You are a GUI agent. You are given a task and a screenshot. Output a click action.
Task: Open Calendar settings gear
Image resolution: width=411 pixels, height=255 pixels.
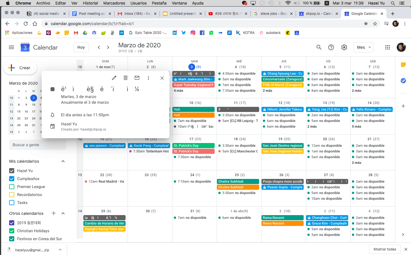coord(344,47)
